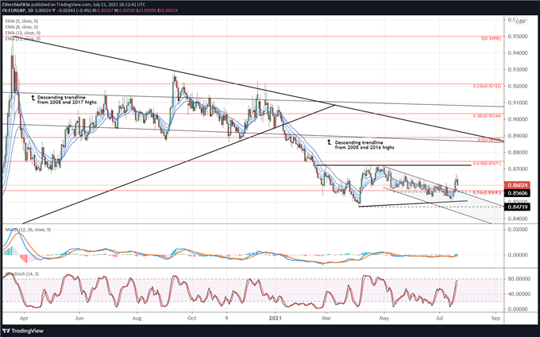Click the black price label 0.84719
The image size is (540, 337).
(x=517, y=207)
